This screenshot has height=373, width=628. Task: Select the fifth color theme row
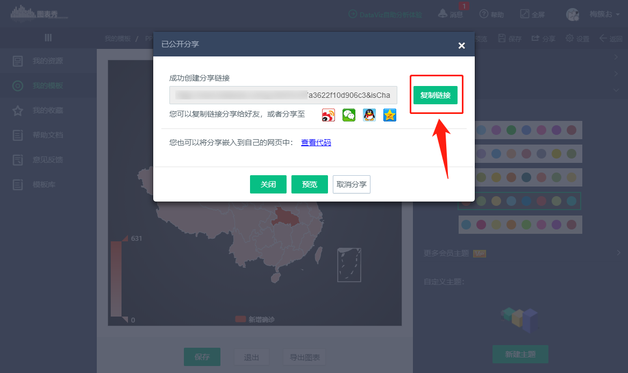tap(520, 225)
